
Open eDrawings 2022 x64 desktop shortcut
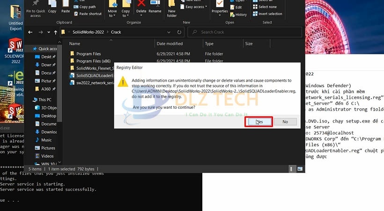tap(15, 83)
